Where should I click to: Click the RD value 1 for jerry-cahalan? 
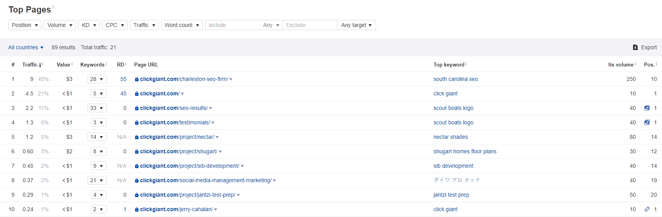point(125,209)
